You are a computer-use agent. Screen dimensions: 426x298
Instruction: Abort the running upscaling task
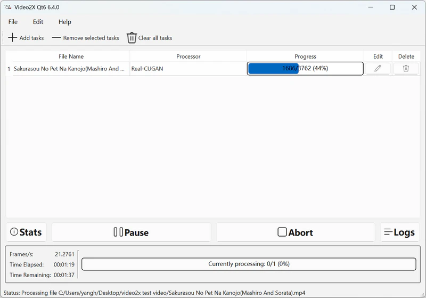tap(295, 232)
